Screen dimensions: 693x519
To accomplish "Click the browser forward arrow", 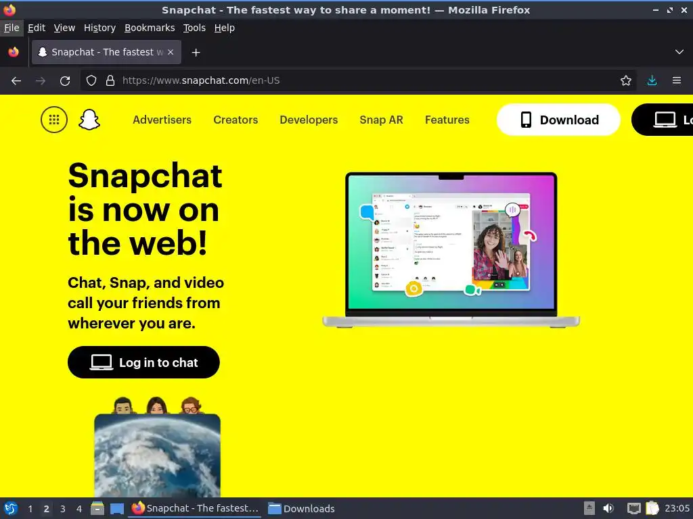I will pyautogui.click(x=41, y=81).
